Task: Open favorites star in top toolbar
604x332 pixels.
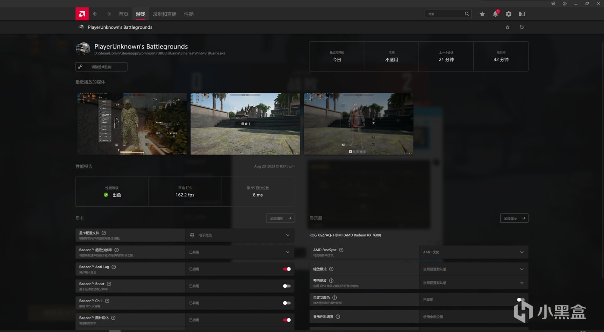Action: click(x=482, y=14)
